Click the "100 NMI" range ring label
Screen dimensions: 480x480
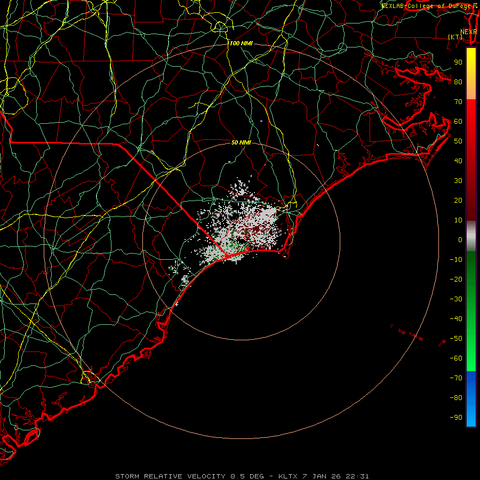click(x=241, y=44)
